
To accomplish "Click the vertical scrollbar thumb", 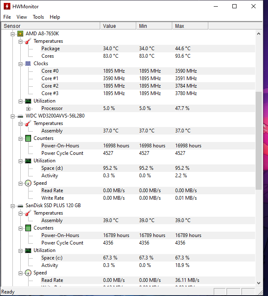I will click(x=259, y=140).
